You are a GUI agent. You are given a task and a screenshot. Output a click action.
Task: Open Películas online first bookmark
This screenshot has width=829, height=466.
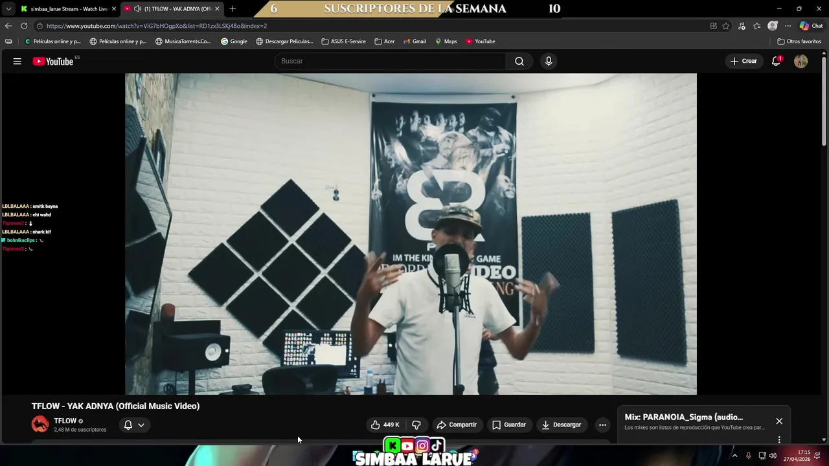(x=52, y=41)
